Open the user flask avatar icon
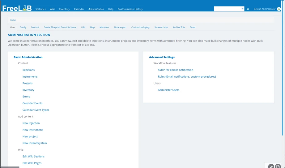Screen dimensions: 285x168 coord(279,9)
